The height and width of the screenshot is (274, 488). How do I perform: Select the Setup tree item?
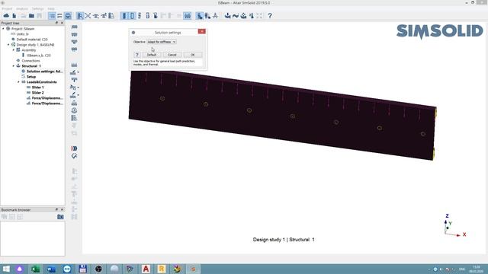(x=31, y=77)
